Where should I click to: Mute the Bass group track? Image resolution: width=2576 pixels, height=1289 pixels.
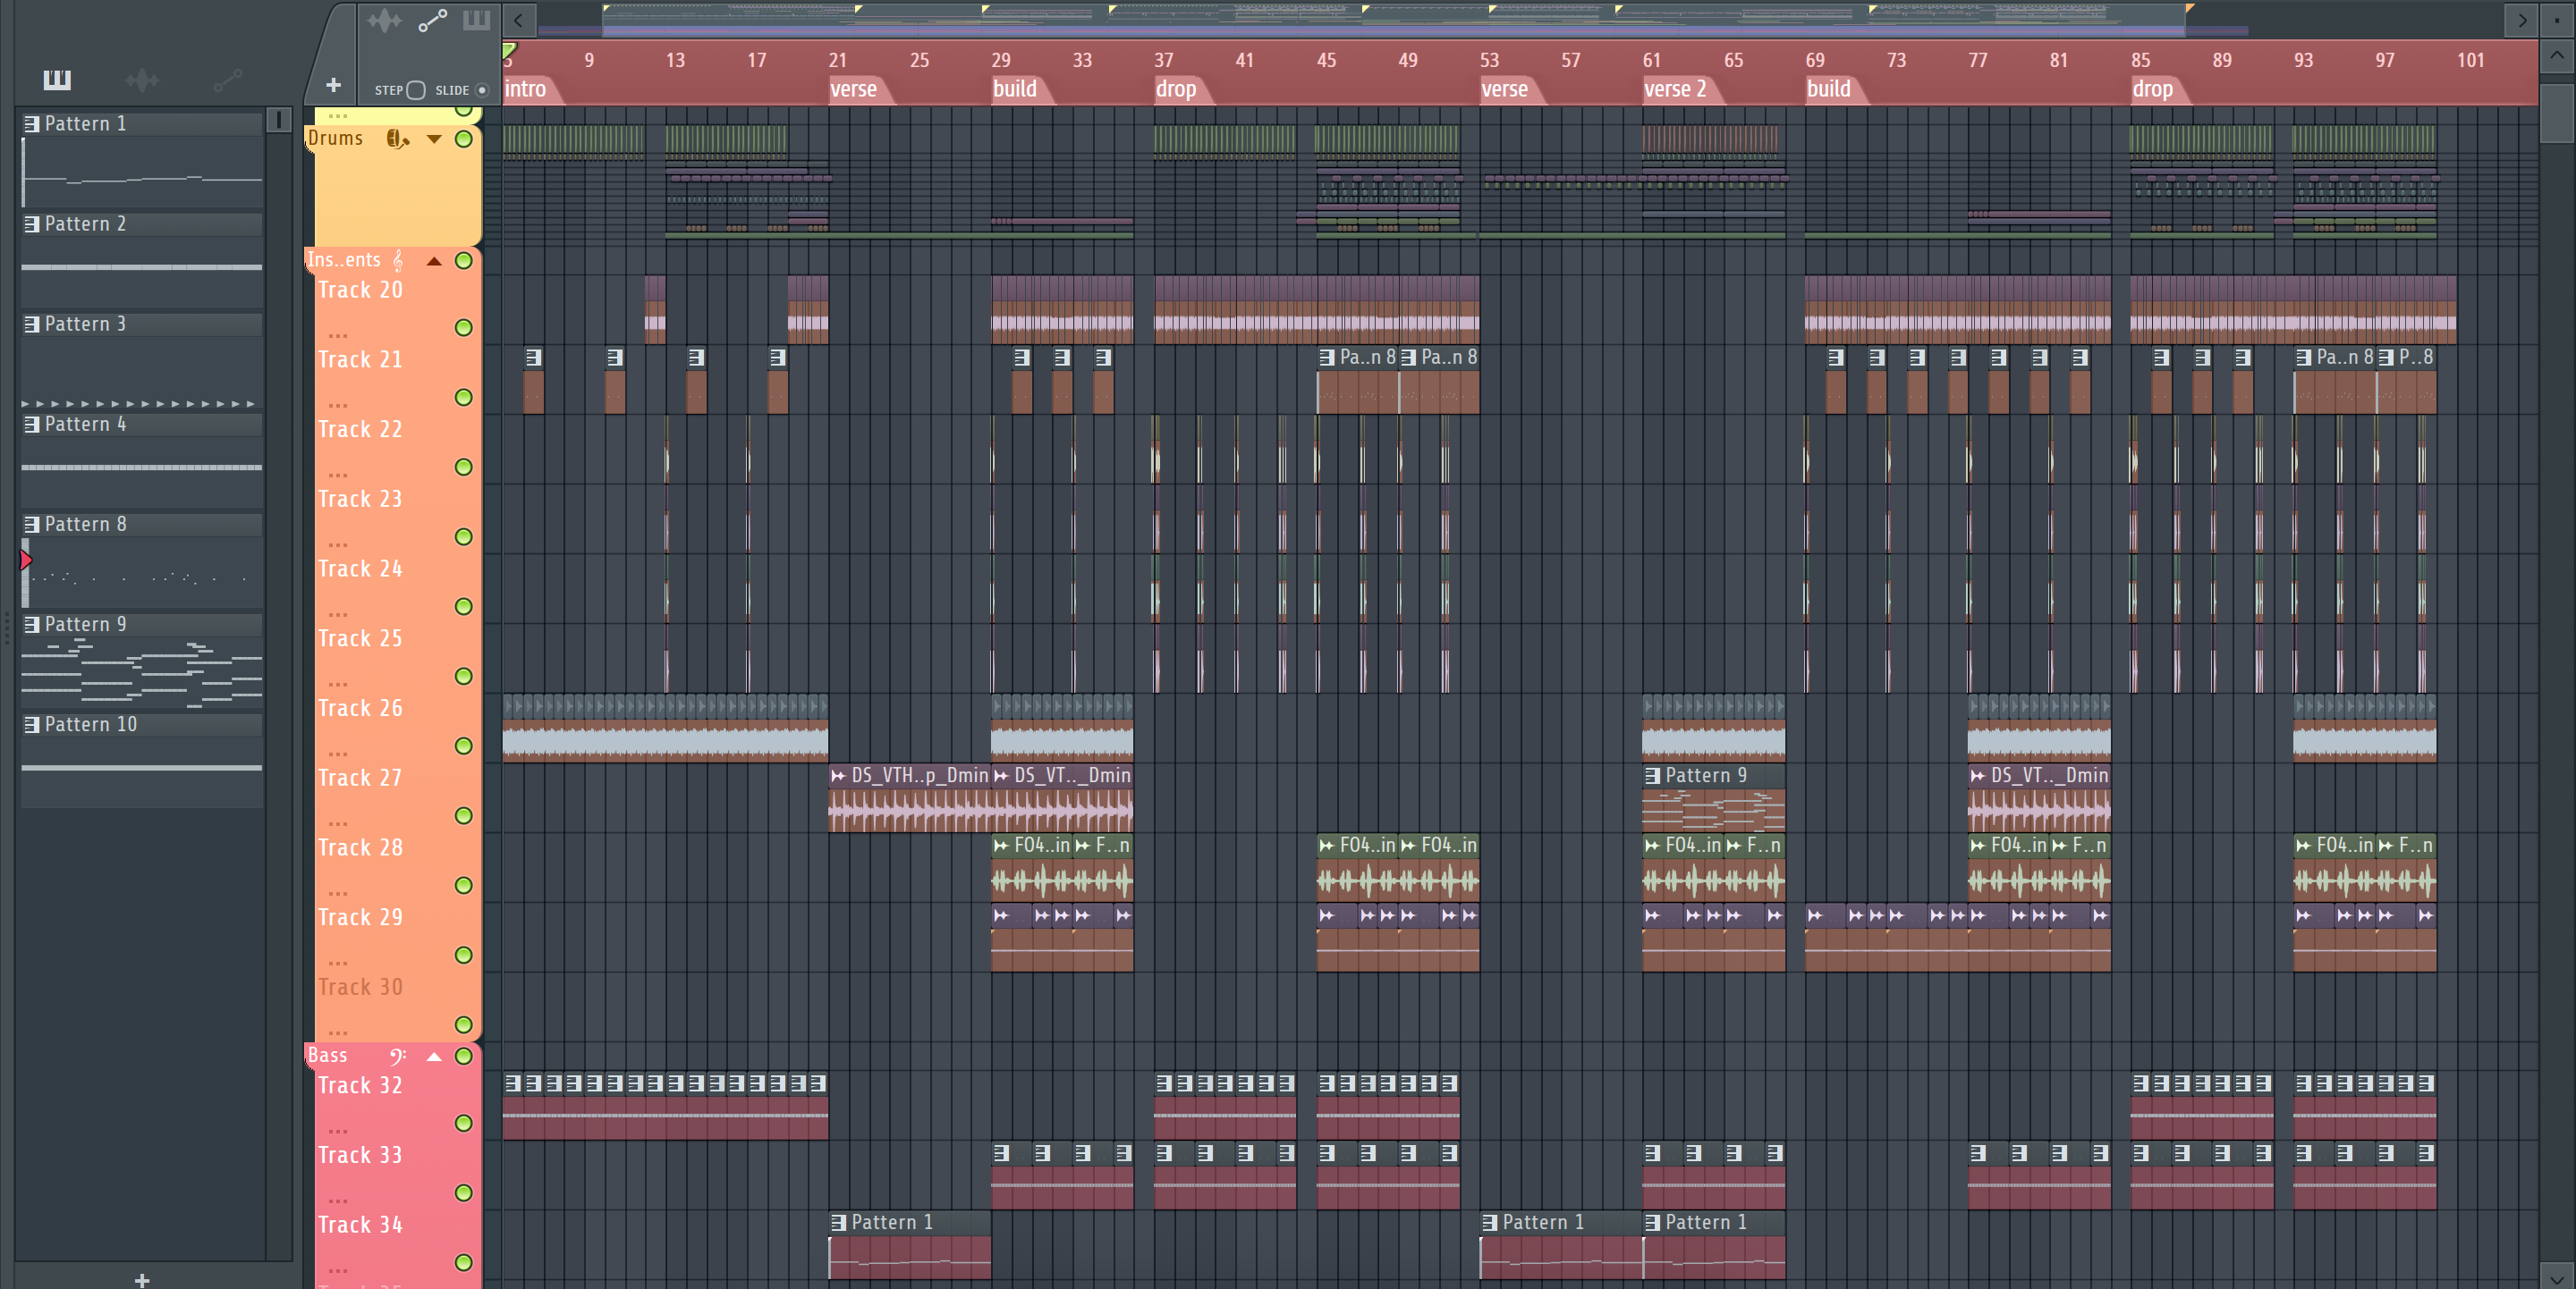[x=464, y=1057]
